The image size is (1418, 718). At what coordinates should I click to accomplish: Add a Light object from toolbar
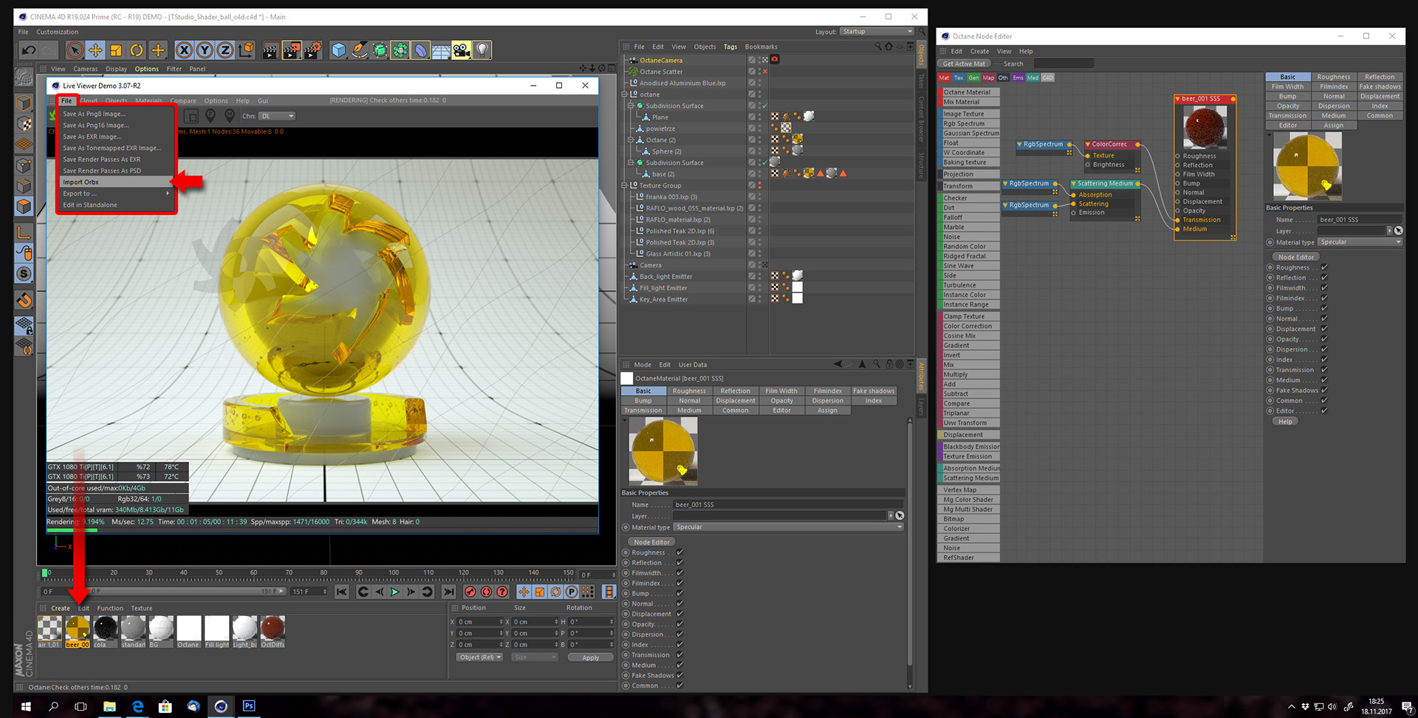[x=482, y=50]
